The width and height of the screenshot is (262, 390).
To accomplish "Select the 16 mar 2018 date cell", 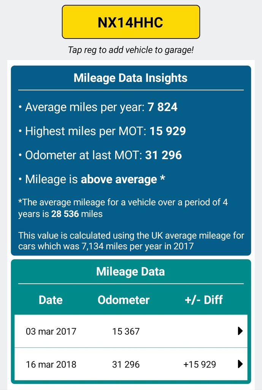I will pos(51,364).
